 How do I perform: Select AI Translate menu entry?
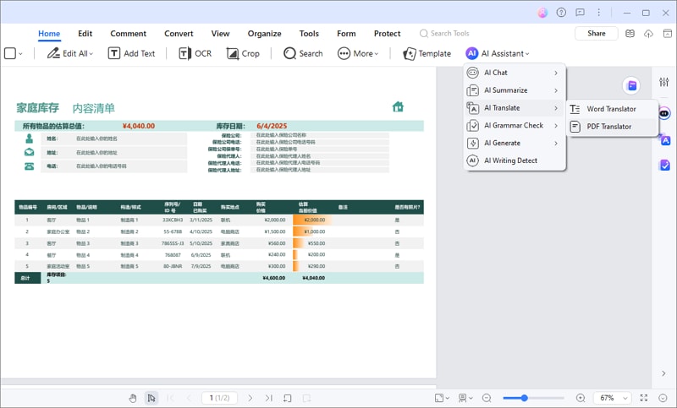click(515, 108)
